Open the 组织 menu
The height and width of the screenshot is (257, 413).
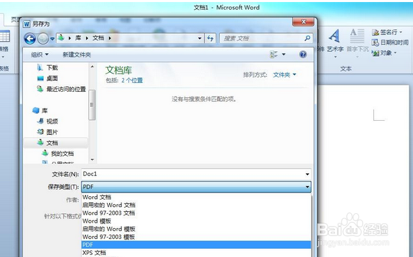pos(40,55)
